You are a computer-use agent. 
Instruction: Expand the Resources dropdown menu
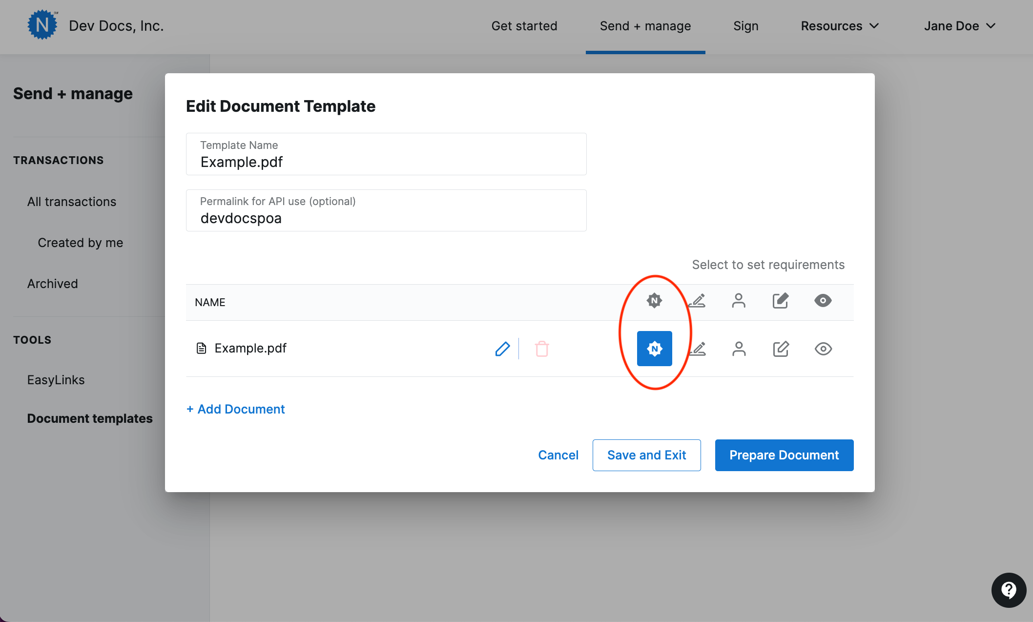840,26
